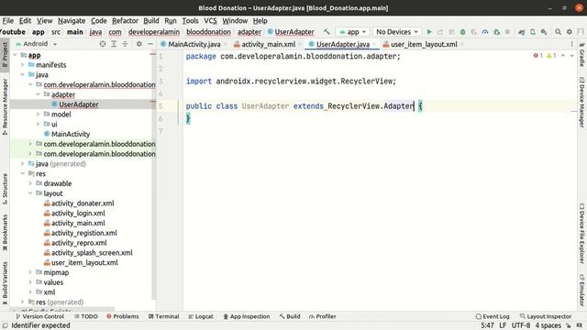
Task: Expand the mipmap folder
Action: 30,272
